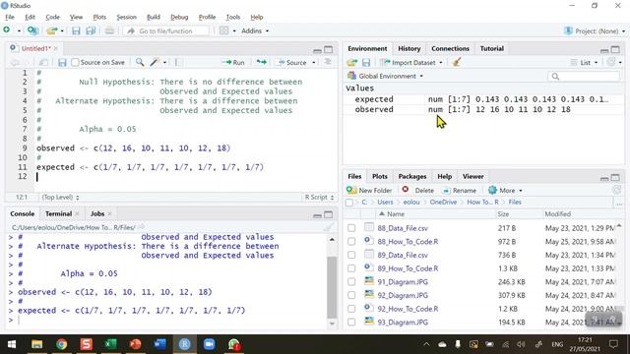Open R Script file type selector
This screenshot has height=354, width=630.
319,197
